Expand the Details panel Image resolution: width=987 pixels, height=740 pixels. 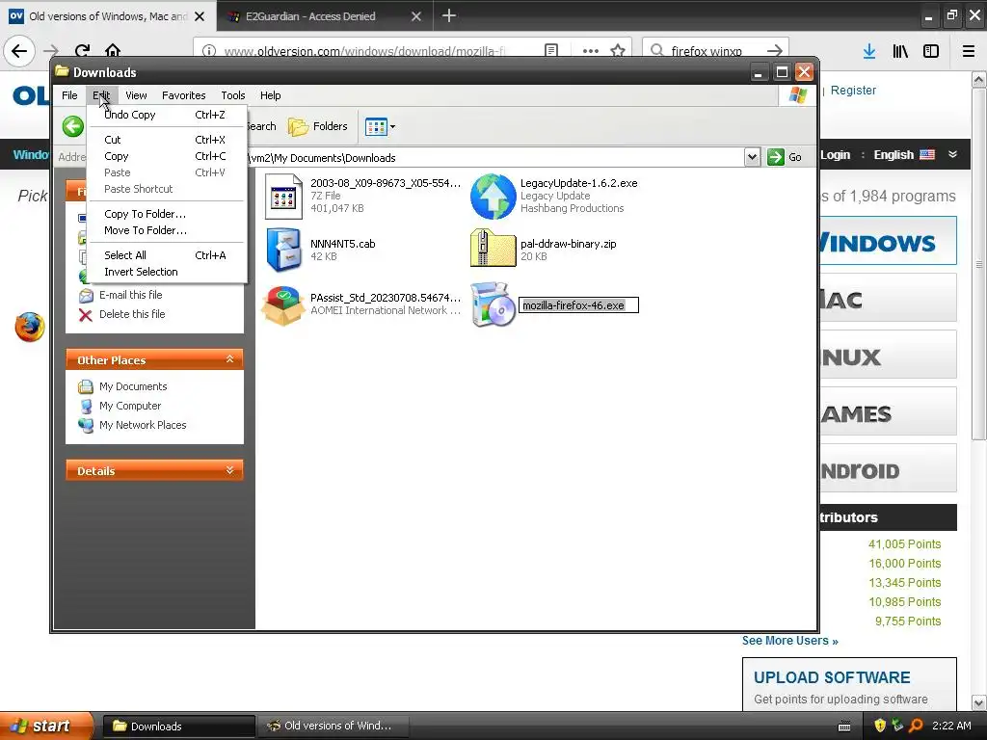click(x=229, y=470)
